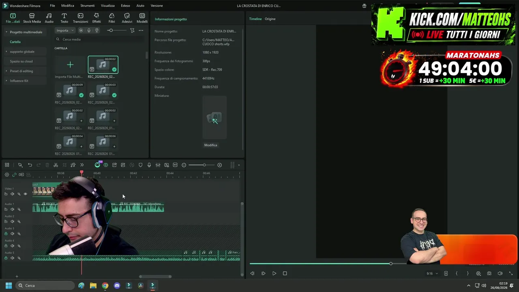Open the timeline layout grid icon
Image resolution: width=519 pixels, height=292 pixels.
point(7,165)
